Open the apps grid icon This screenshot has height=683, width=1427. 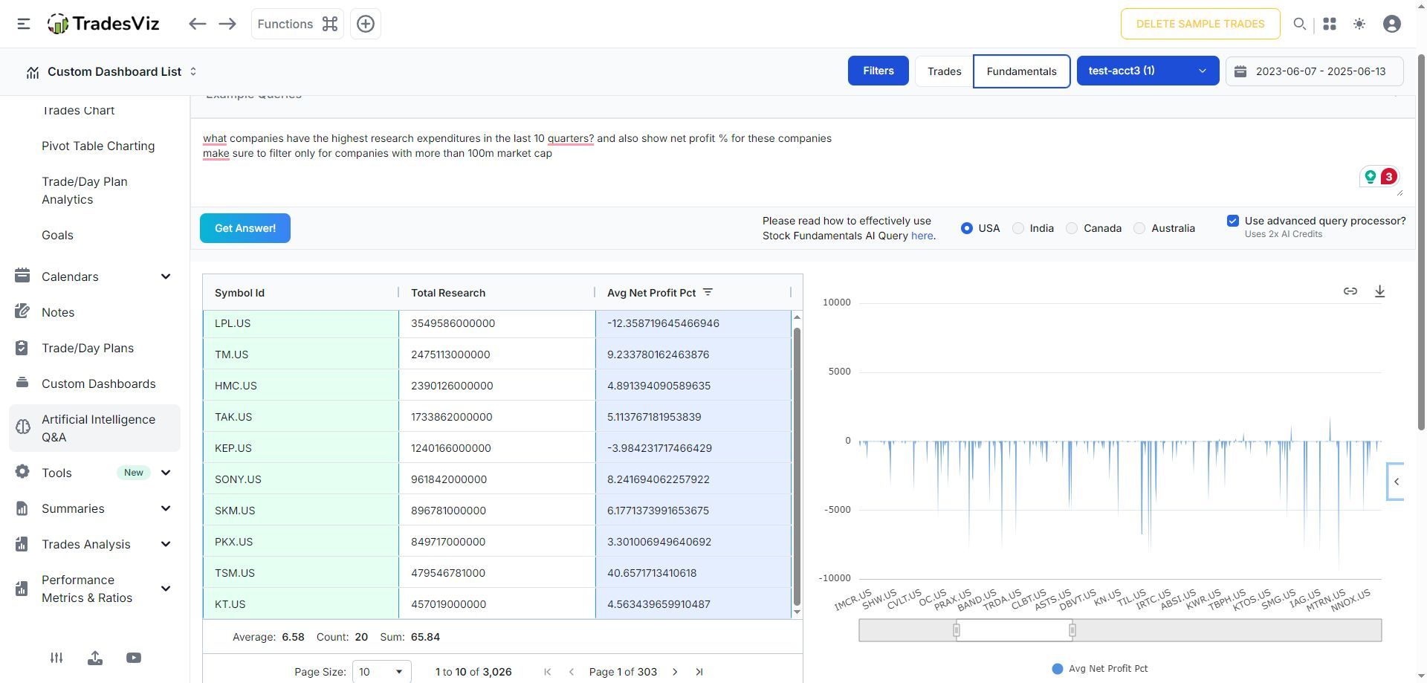(x=1330, y=24)
